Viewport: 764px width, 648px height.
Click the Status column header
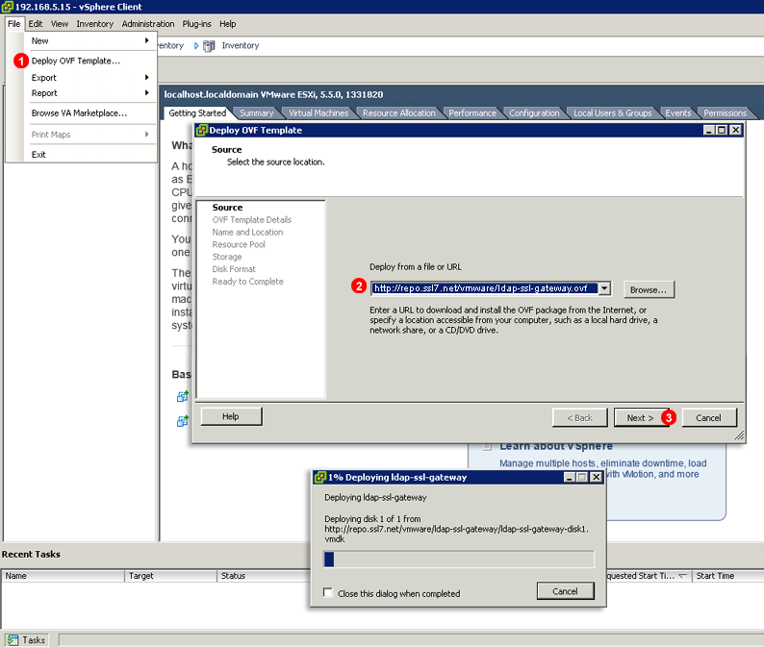tap(264, 576)
